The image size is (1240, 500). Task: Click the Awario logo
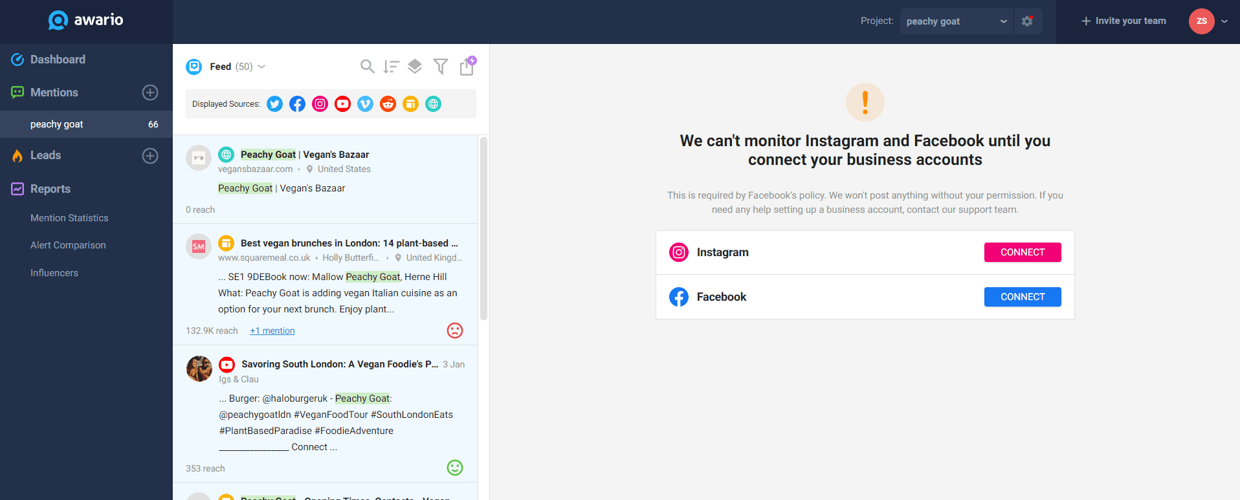coord(85,20)
